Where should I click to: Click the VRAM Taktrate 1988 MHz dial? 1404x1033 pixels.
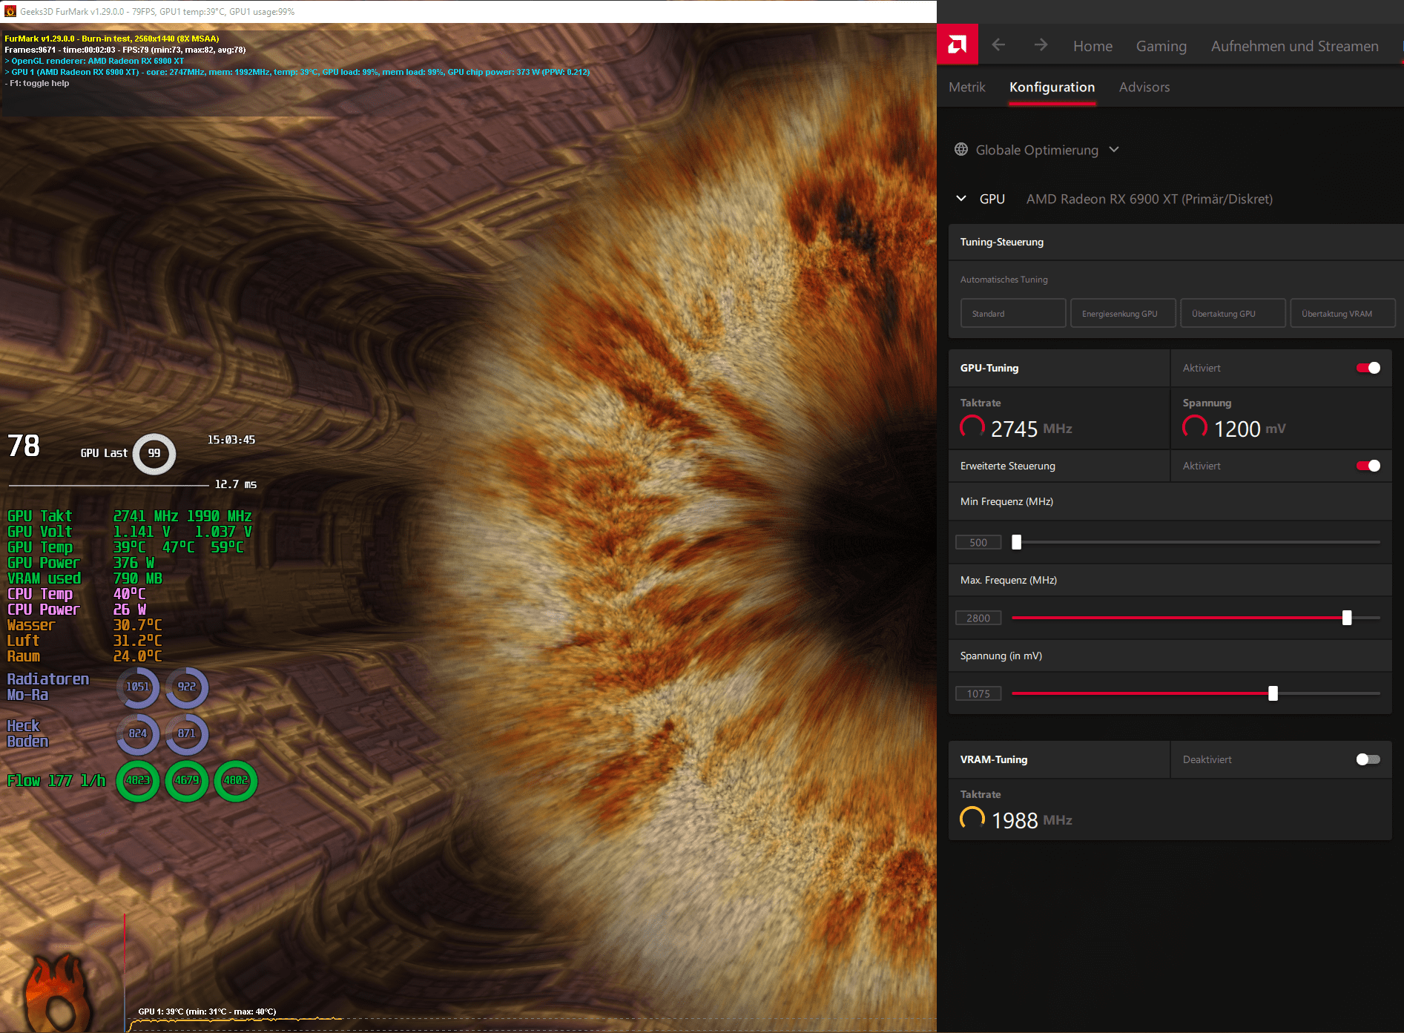pyautogui.click(x=972, y=819)
